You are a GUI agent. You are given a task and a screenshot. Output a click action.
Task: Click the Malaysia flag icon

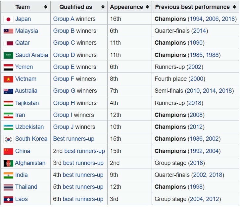(8, 31)
